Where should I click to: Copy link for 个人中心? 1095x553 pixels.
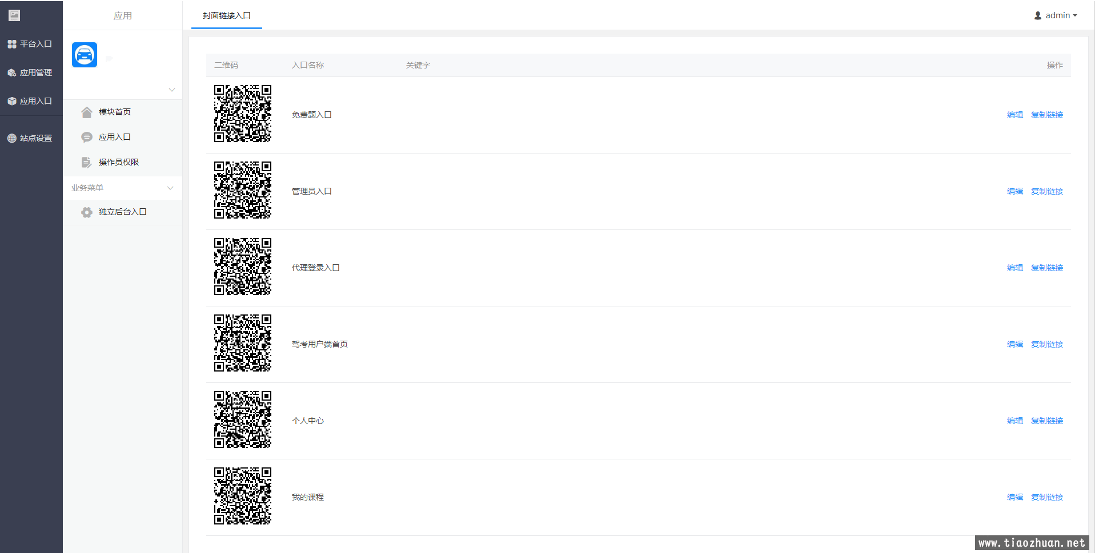(x=1047, y=421)
